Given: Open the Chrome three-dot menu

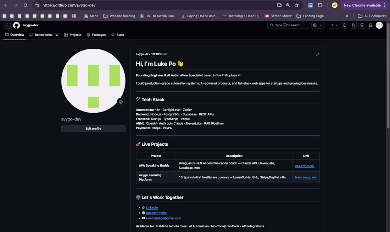Looking at the screenshot, I should [x=384, y=5].
